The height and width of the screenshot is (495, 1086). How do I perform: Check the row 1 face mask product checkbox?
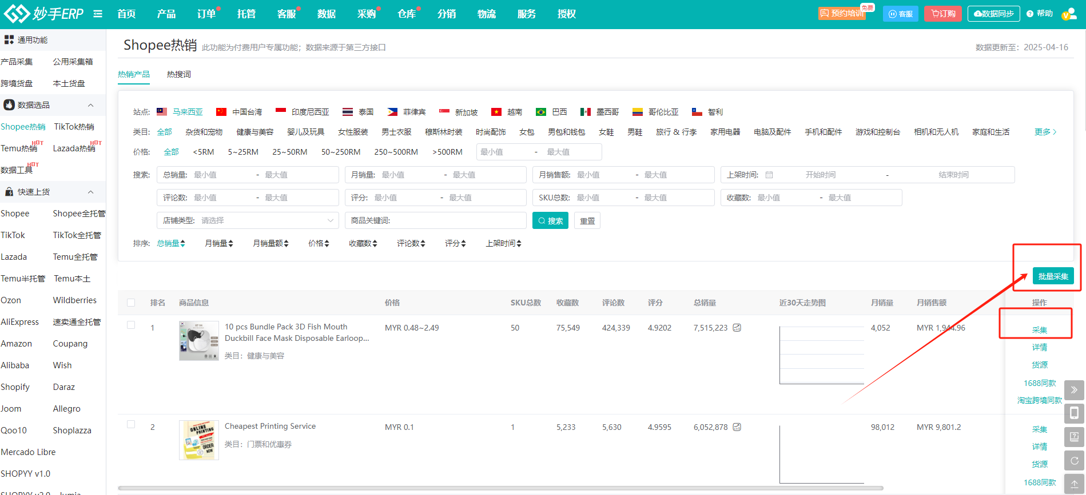click(131, 325)
